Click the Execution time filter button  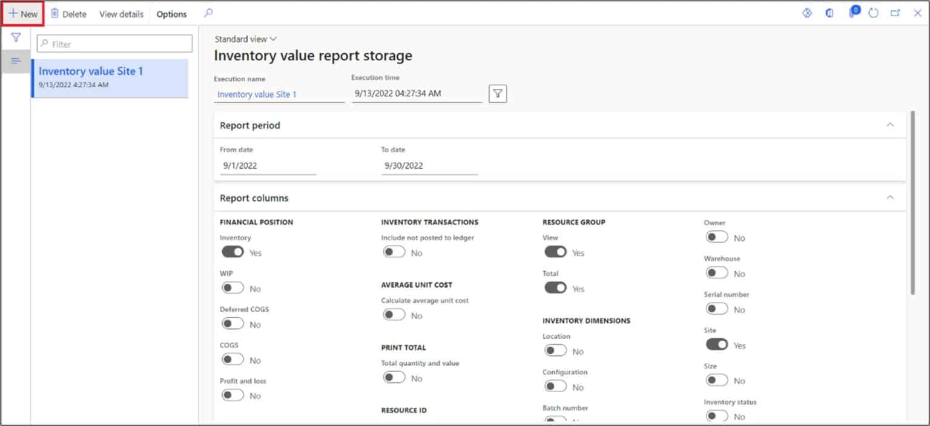[x=497, y=93]
